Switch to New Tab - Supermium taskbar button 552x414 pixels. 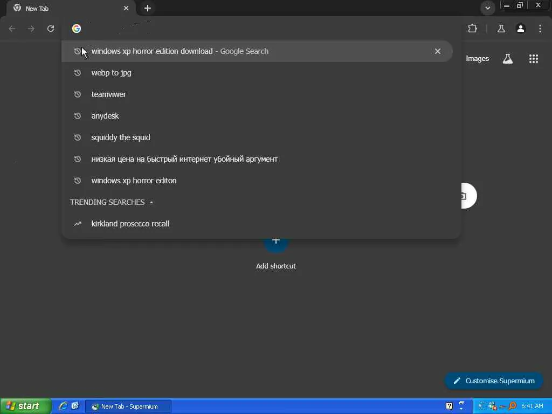pos(128,406)
